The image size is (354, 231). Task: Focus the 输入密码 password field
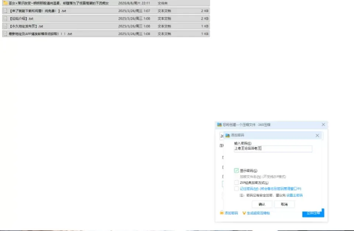point(273,148)
